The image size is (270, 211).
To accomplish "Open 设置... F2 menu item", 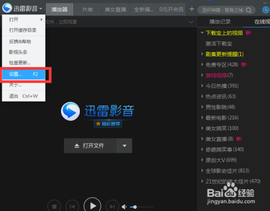I will coord(24,74).
